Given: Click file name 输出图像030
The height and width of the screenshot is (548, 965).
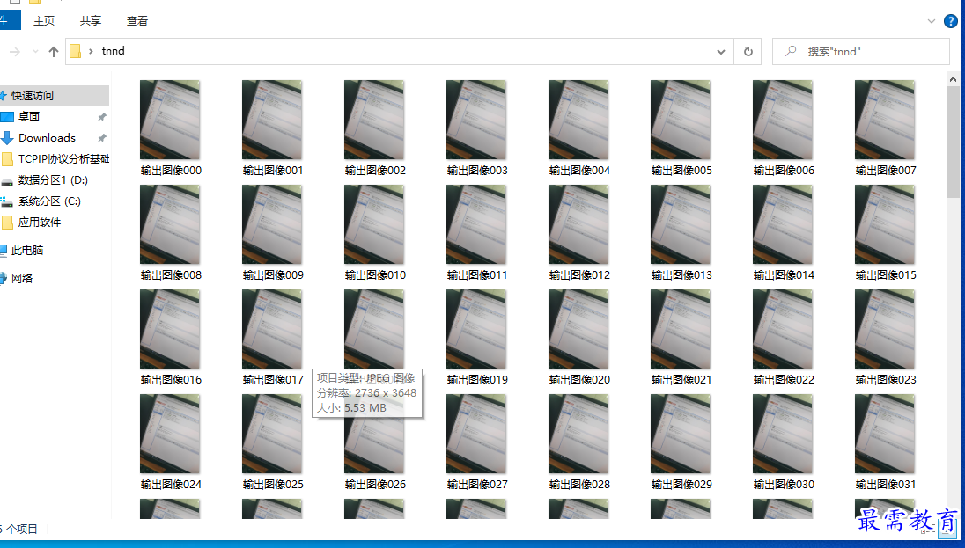Looking at the screenshot, I should tap(784, 484).
